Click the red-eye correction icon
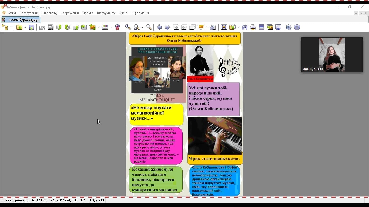The width and height of the screenshot is (369, 207). pyautogui.click(x=117, y=27)
